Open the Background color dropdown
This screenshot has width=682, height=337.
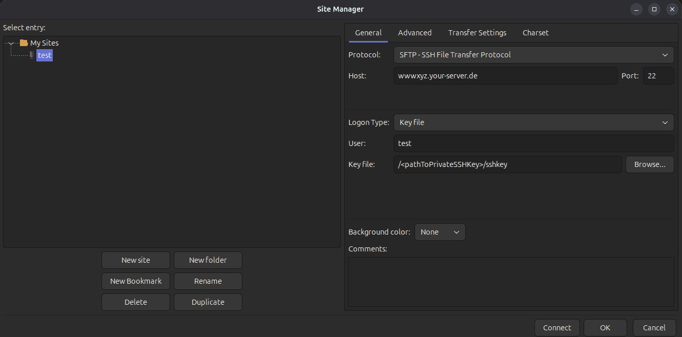tap(440, 232)
